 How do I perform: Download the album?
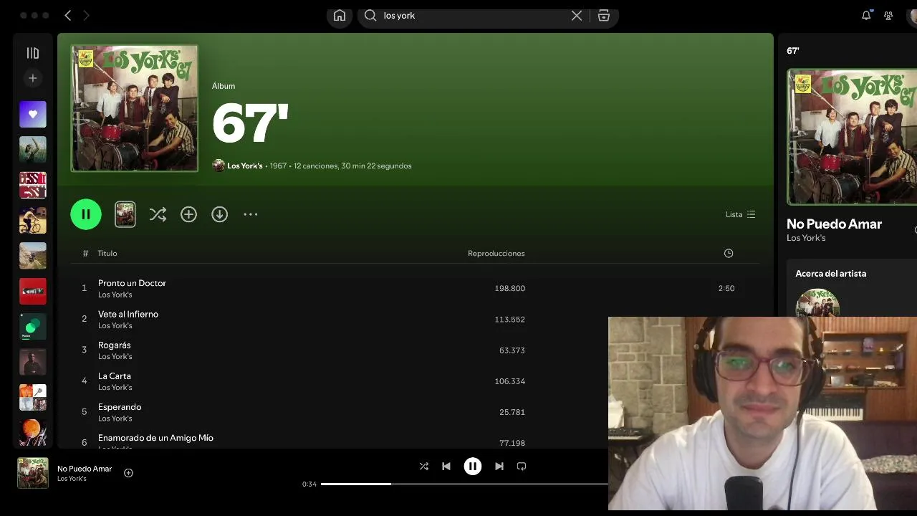coord(219,214)
